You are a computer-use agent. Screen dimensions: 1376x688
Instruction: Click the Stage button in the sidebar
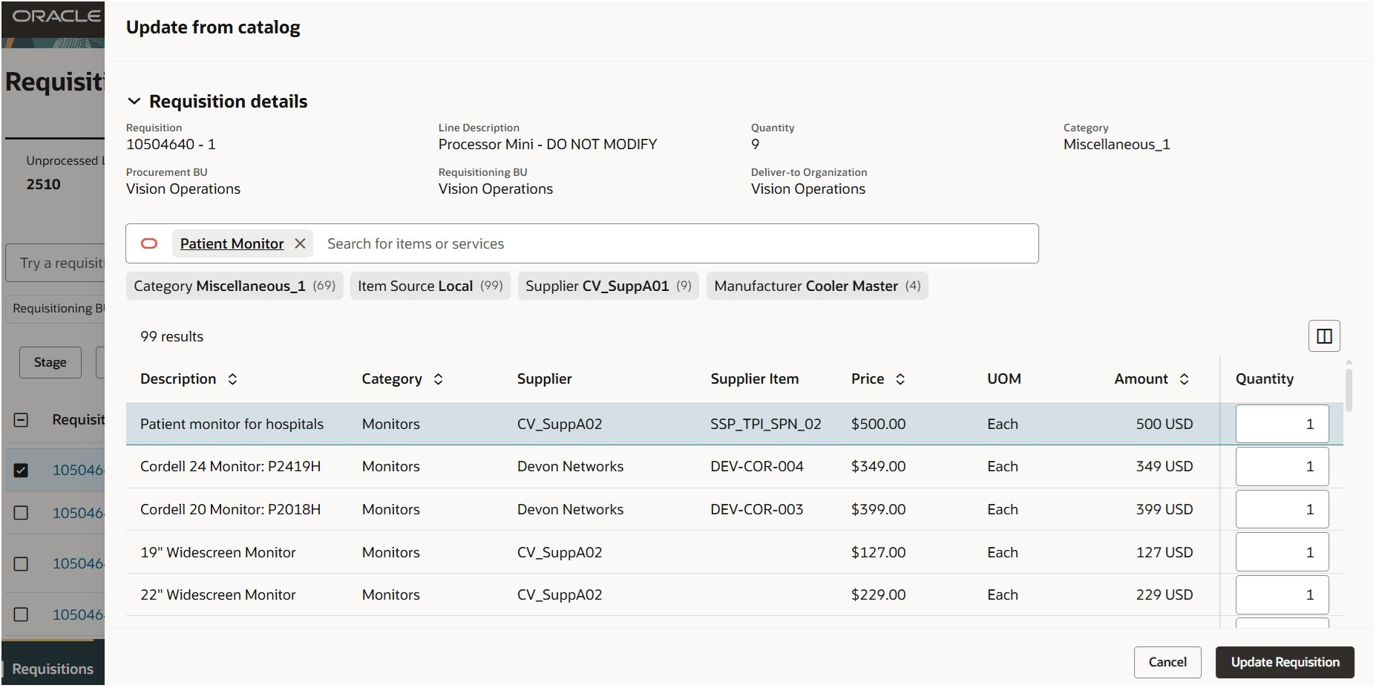click(x=50, y=362)
